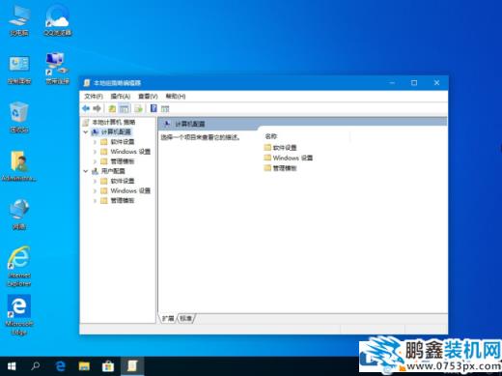Switch to the 扩展 tab
The height and width of the screenshot is (376, 502).
coord(168,318)
